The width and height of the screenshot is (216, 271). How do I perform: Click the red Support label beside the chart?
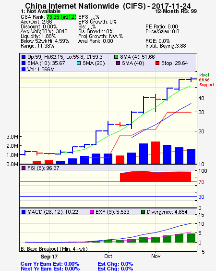(207, 85)
